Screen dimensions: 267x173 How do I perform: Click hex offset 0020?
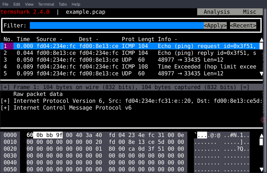10,149
